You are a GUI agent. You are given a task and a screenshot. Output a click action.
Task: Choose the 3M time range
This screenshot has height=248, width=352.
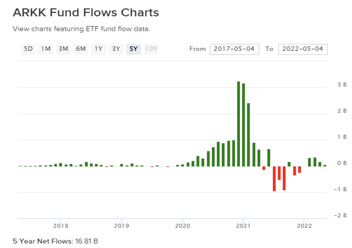click(63, 49)
